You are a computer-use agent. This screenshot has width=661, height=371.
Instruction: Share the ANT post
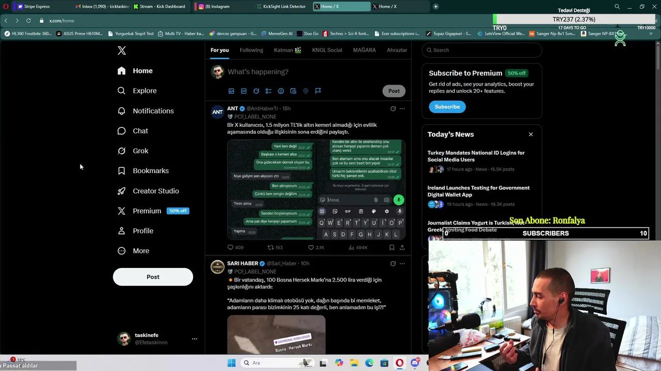[x=402, y=247]
